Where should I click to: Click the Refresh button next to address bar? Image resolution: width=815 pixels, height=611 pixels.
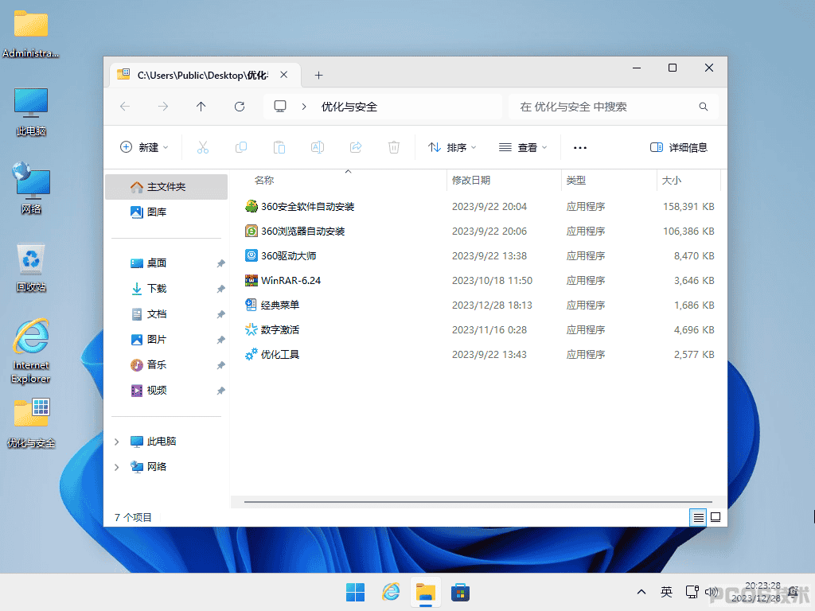click(240, 107)
